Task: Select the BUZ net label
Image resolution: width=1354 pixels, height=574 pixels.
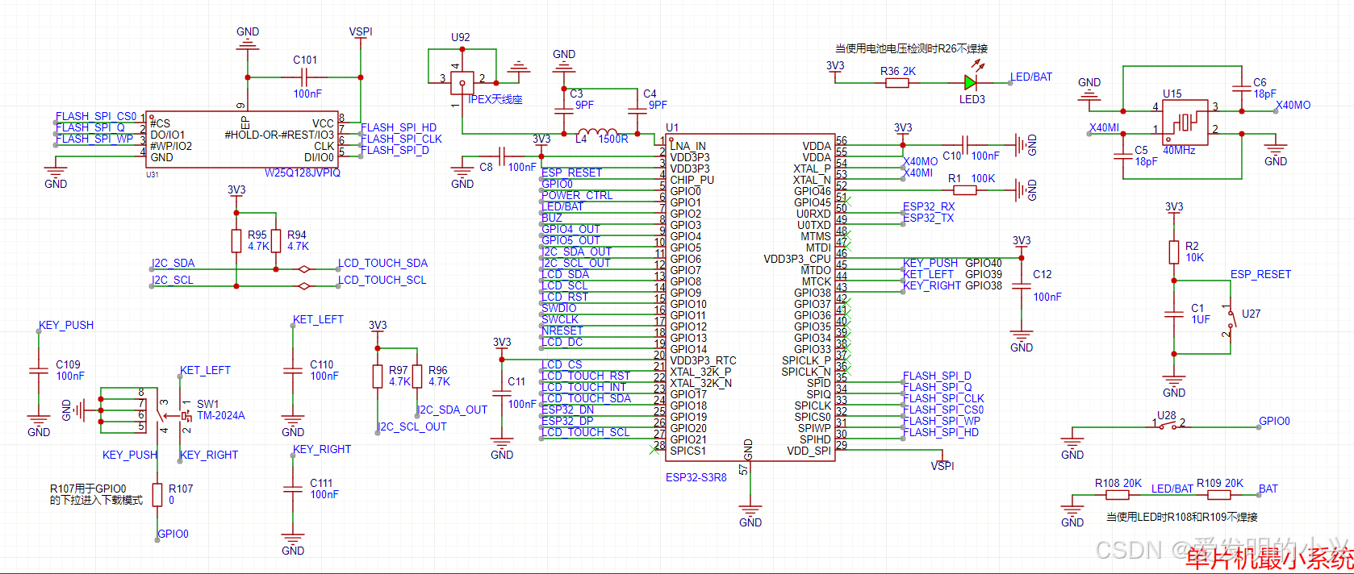Action: pyautogui.click(x=552, y=218)
